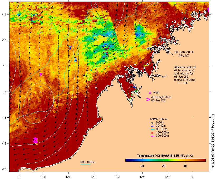Viewport: 216px width, 179px height.
Task: Click the magenta drifter marker near 16.3S
Action: (41, 74)
